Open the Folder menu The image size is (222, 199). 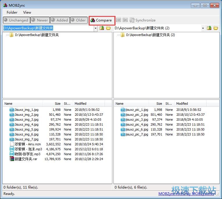(x=12, y=12)
